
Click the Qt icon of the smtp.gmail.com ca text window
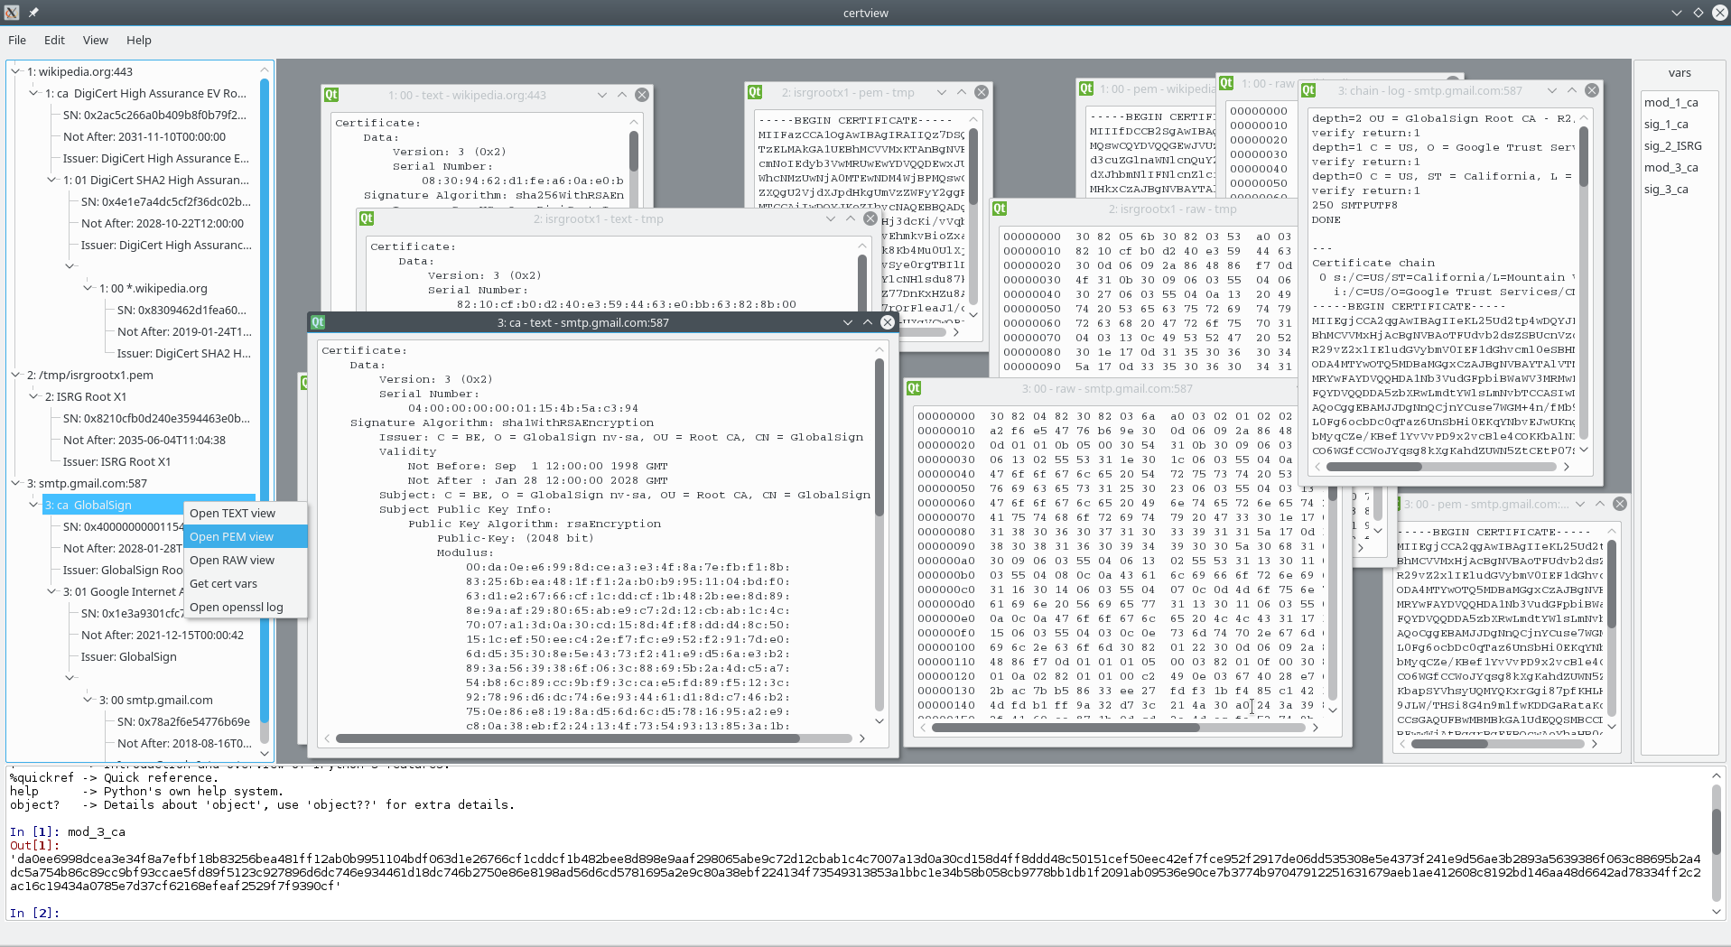tap(318, 322)
